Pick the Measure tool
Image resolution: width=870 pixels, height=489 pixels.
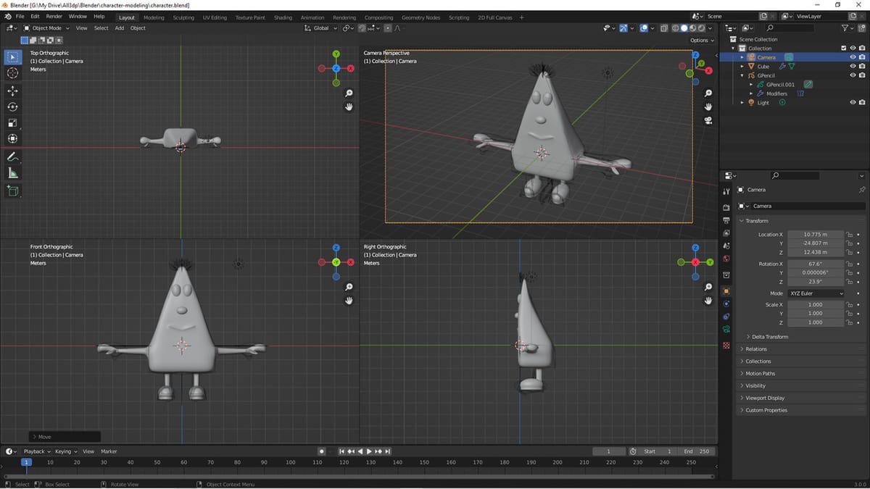coord(13,172)
